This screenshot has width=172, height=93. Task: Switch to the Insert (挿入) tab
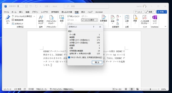pyautogui.click(x=21, y=12)
